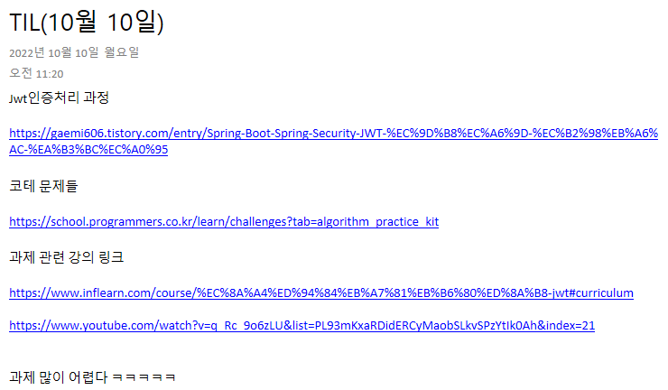Select the timestamp "오전 11:20"
This screenshot has height=390, width=668.
click(36, 73)
